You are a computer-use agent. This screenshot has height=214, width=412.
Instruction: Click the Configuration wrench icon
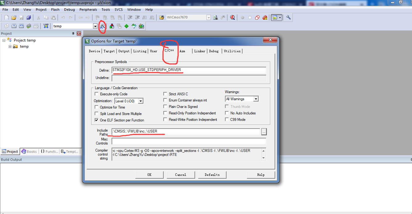(x=288, y=18)
